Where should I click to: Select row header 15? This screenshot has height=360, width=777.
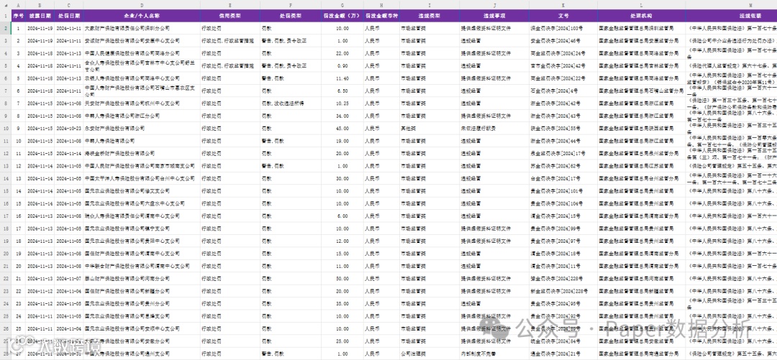pyautogui.click(x=5, y=190)
